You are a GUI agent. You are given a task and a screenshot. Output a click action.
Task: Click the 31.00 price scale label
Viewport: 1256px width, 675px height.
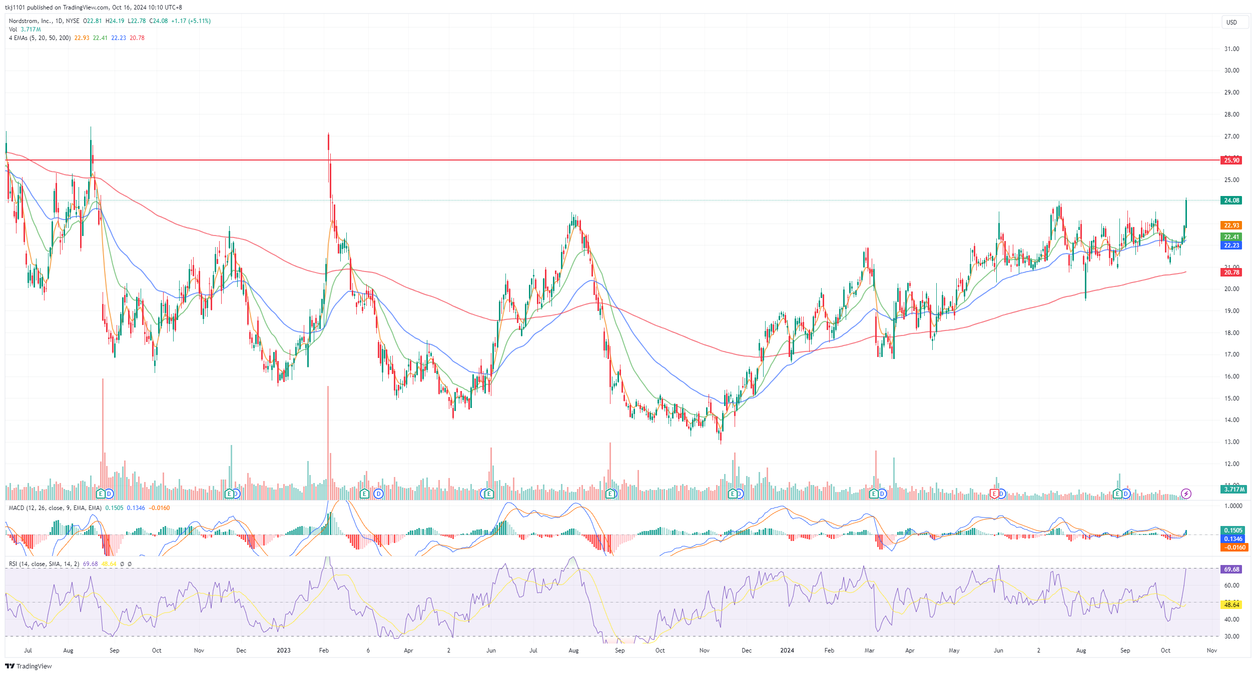point(1231,49)
